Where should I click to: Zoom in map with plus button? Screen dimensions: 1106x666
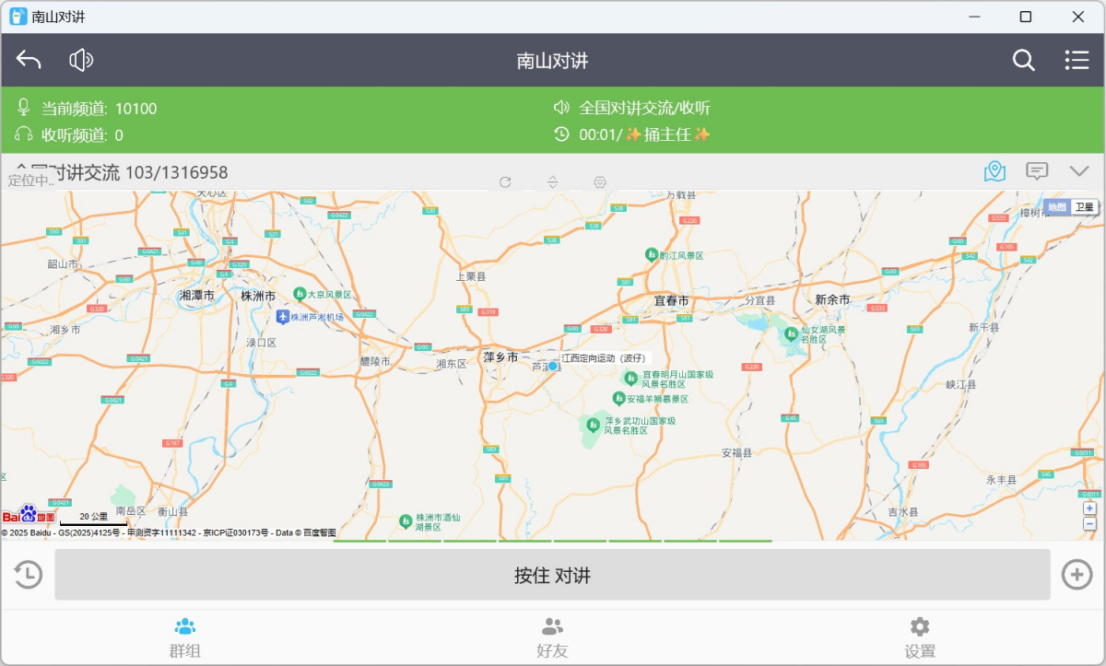coord(1089,508)
